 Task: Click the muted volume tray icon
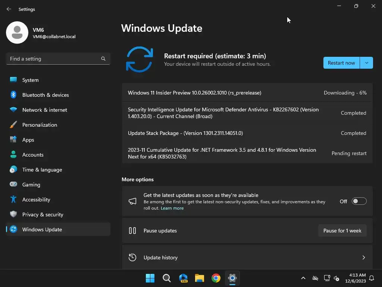tap(337, 278)
